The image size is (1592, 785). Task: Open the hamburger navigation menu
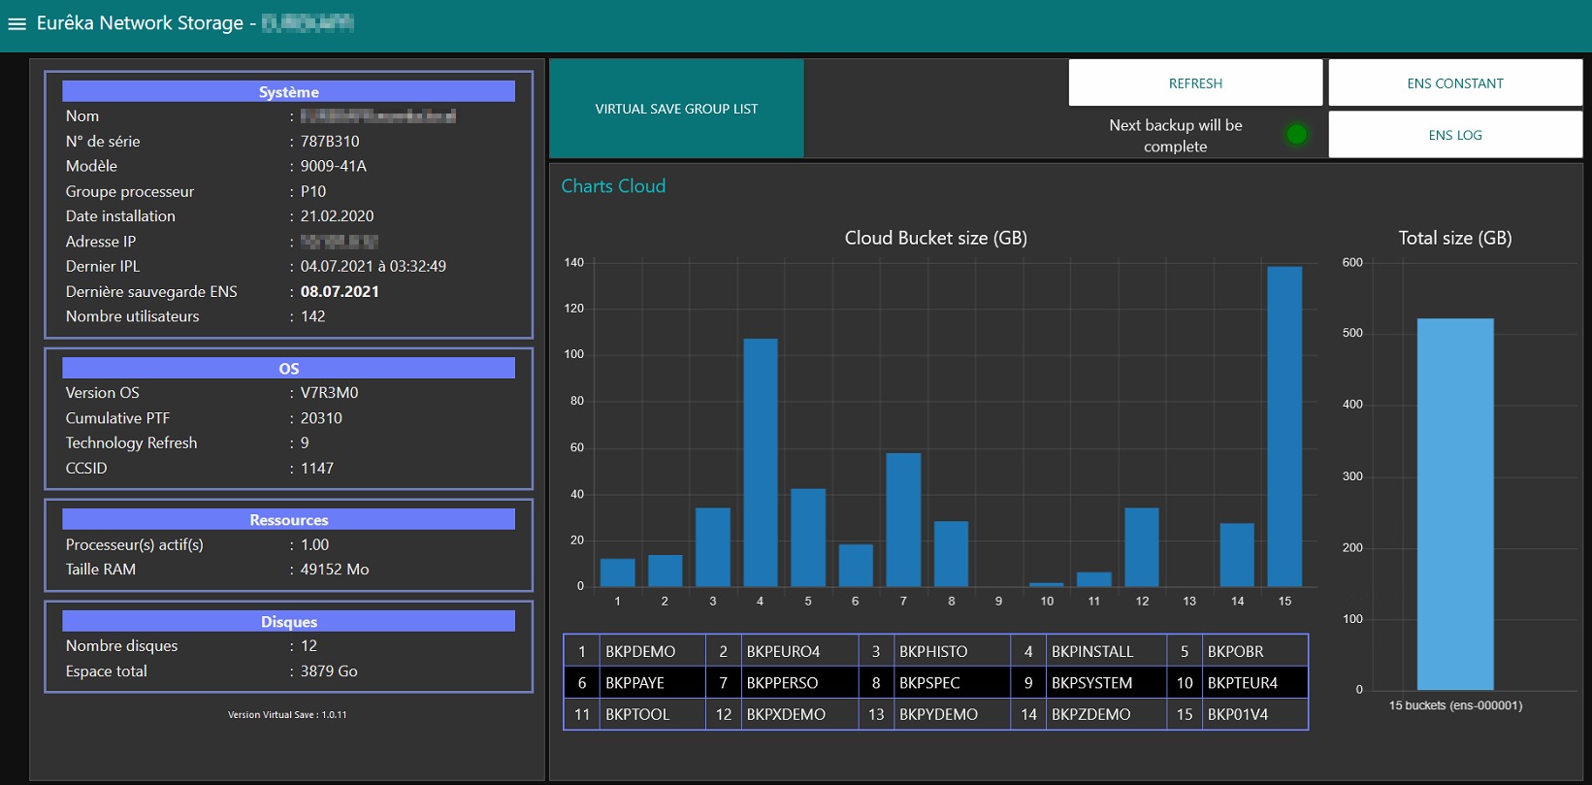tap(16, 23)
